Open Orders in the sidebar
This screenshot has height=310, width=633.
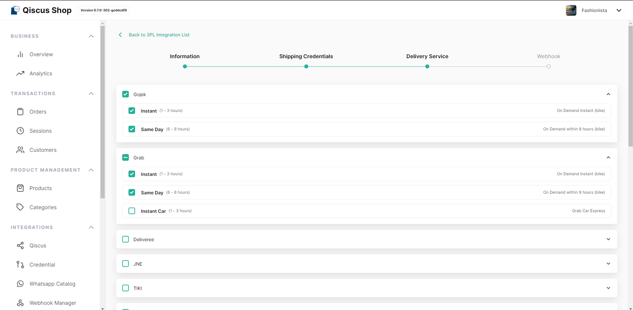(38, 112)
